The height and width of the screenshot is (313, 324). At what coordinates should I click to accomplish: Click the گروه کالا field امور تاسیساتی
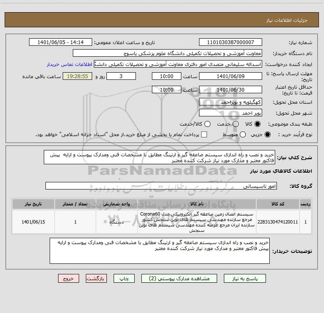(161, 186)
